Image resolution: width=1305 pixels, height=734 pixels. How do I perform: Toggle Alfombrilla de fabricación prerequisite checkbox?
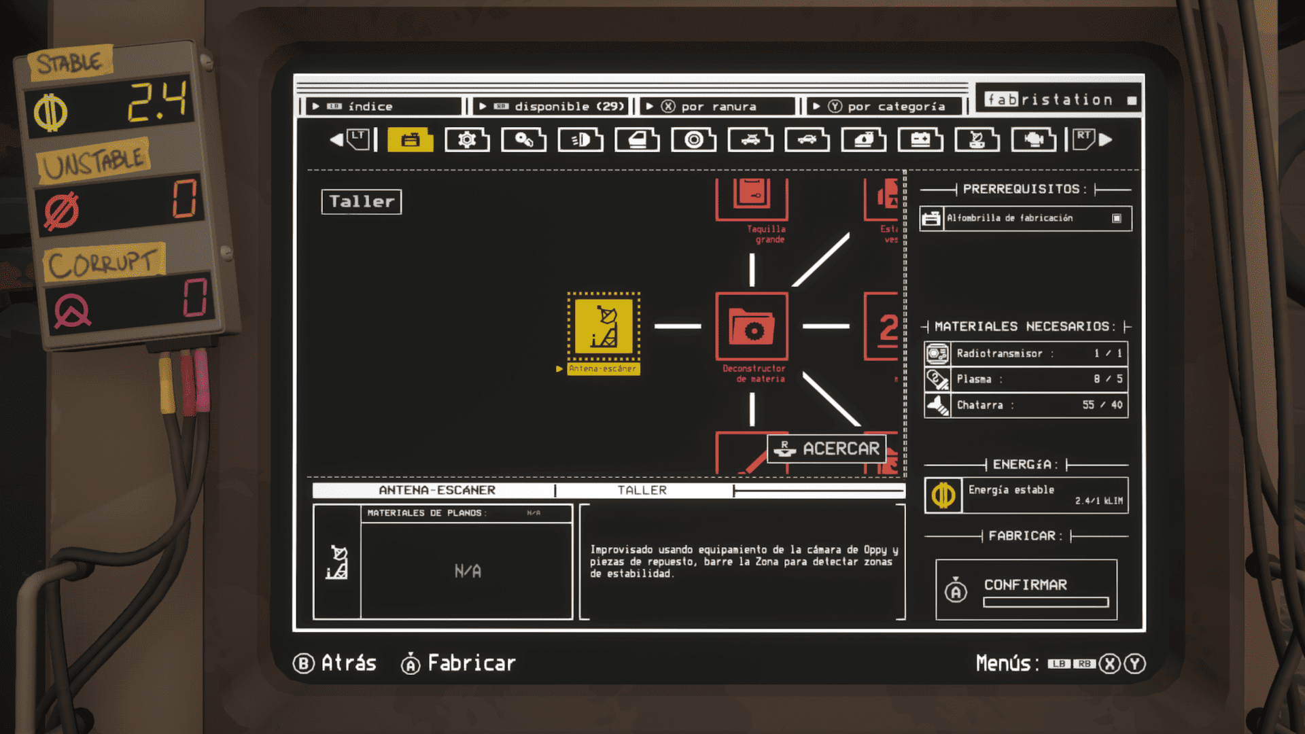[1116, 218]
